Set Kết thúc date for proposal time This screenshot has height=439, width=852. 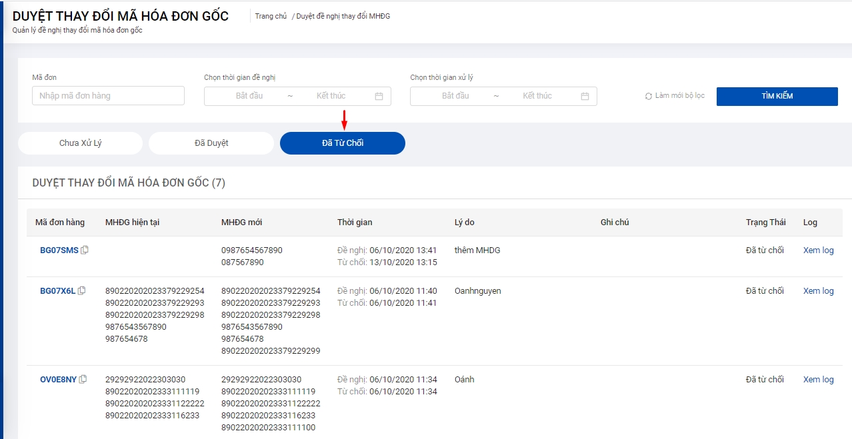[x=331, y=96]
